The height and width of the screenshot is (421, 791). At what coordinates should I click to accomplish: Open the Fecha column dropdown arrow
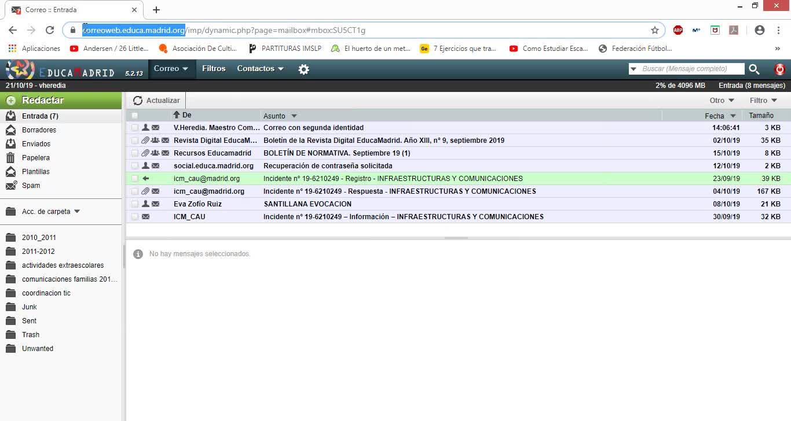[733, 116]
